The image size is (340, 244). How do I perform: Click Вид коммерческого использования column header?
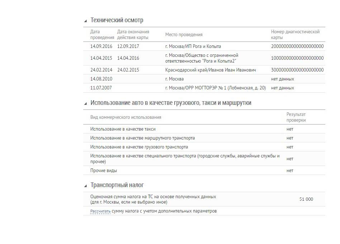point(126,117)
